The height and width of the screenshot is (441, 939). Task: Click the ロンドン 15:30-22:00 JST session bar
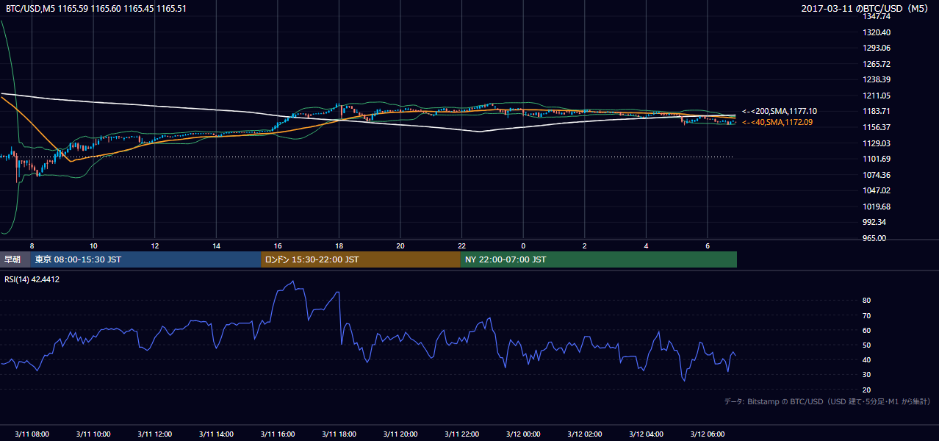point(361,259)
